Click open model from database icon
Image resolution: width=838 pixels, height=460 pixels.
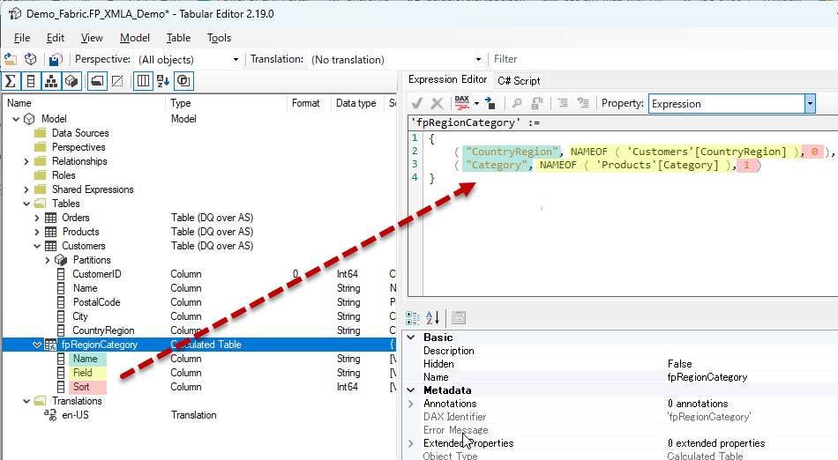click(x=31, y=59)
